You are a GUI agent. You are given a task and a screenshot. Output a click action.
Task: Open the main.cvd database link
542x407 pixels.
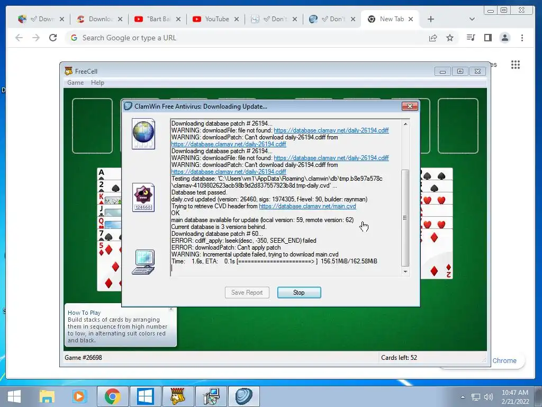pos(308,206)
